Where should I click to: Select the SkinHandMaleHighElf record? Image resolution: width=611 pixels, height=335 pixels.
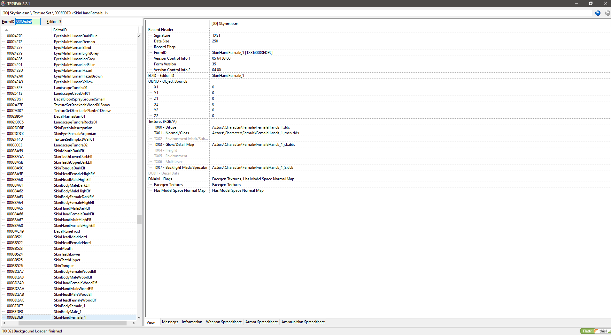73,220
